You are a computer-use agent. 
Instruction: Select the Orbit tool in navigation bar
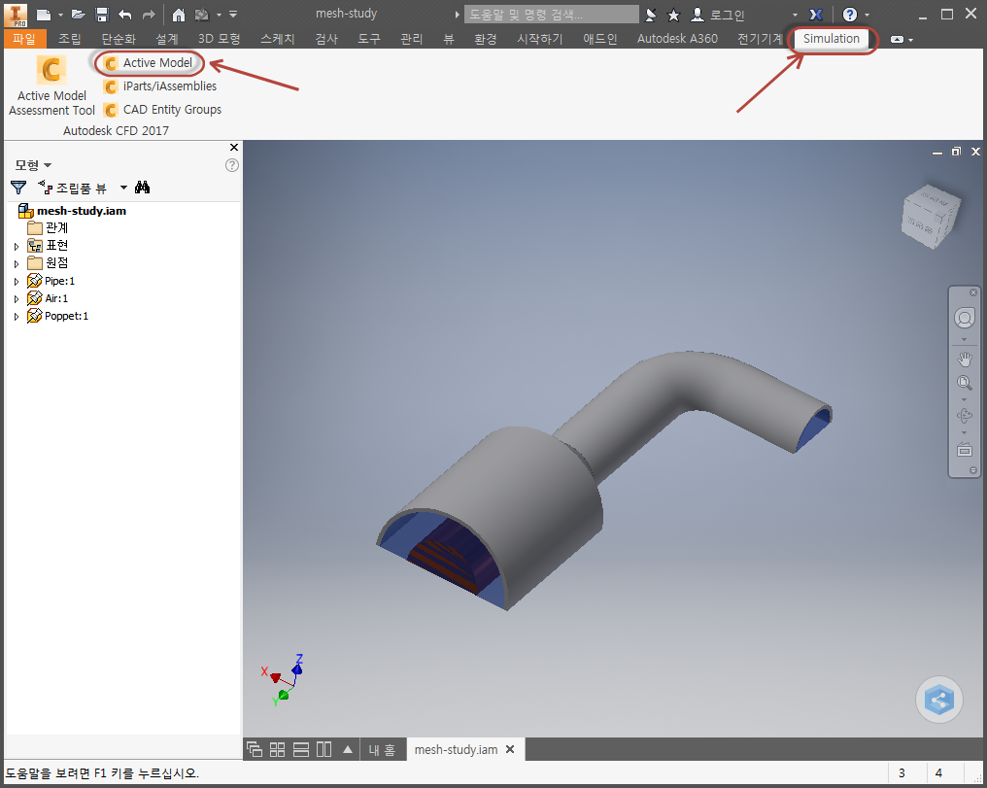click(964, 416)
